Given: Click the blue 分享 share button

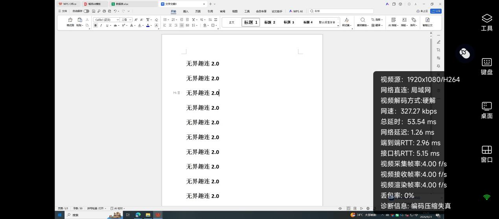Looking at the screenshot, I should (x=436, y=11).
